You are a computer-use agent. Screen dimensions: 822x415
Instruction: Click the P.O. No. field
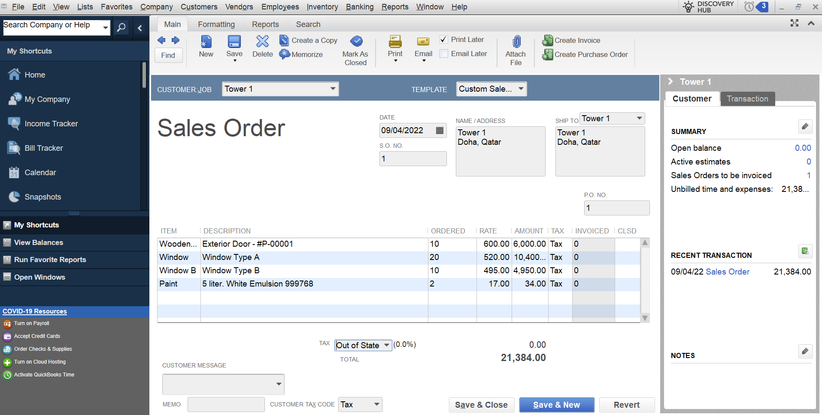coord(617,208)
